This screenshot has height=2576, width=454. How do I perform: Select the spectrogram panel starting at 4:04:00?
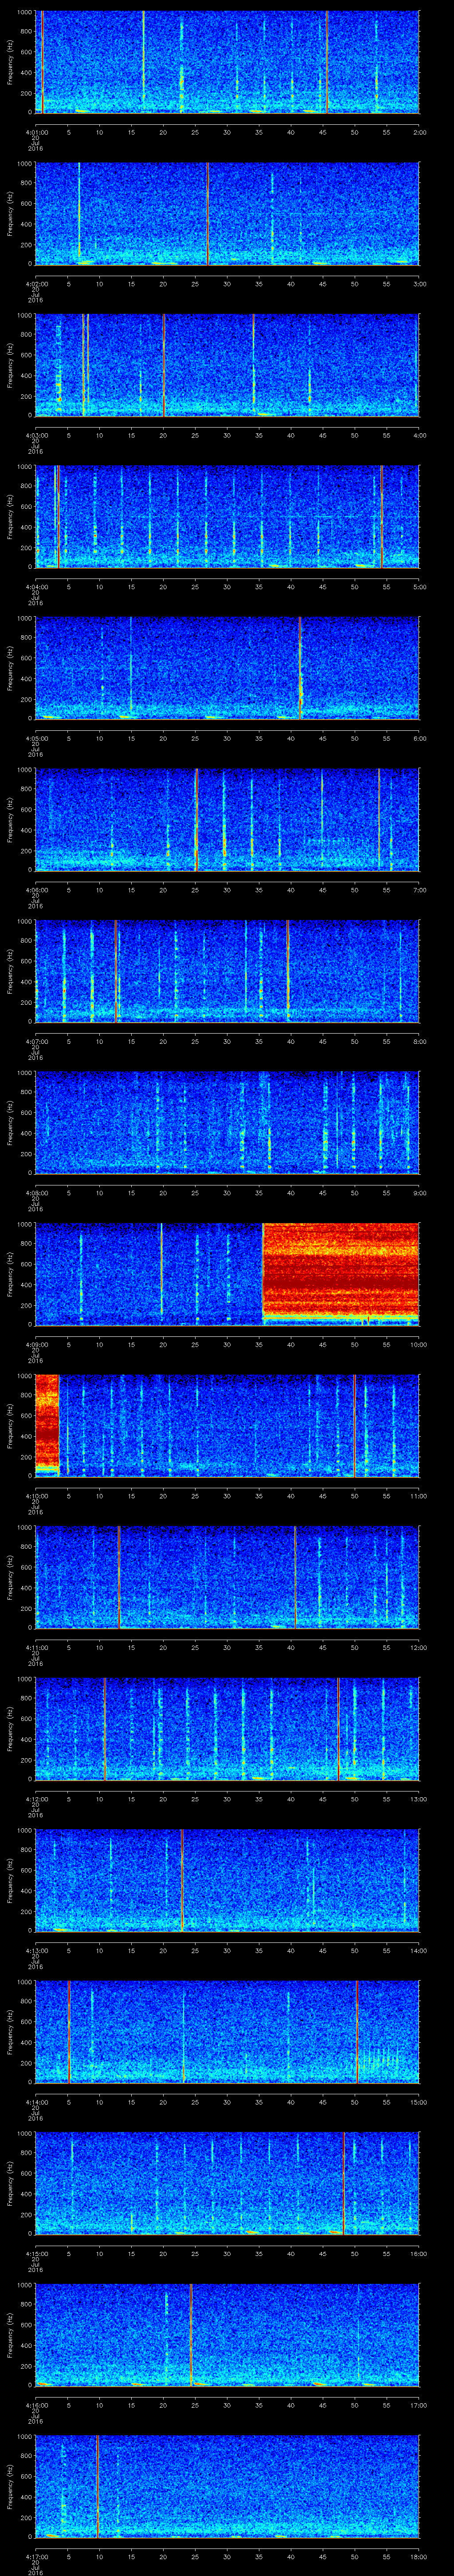tap(227, 516)
